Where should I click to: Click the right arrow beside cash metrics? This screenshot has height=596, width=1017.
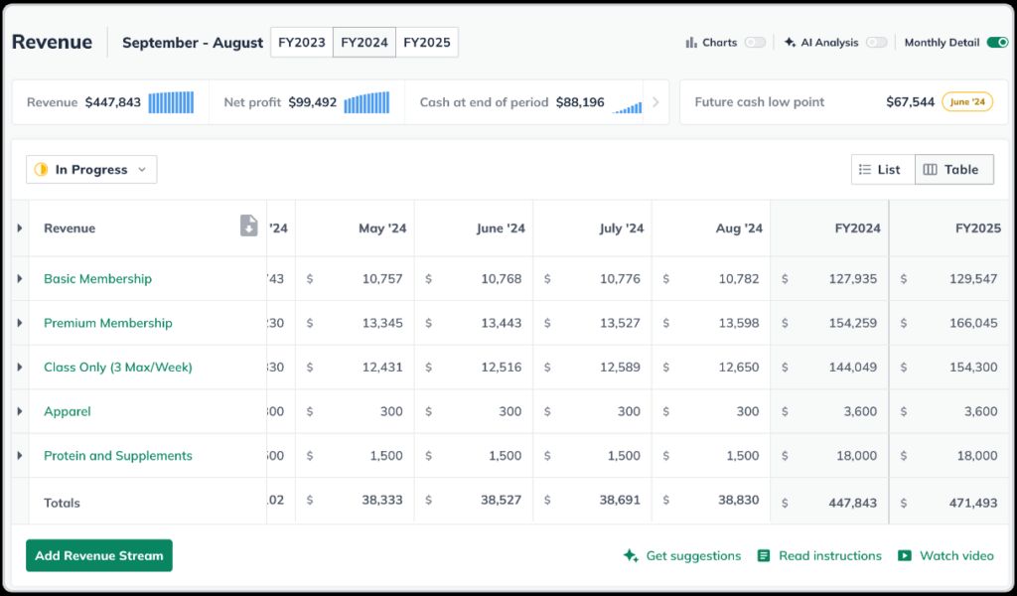point(655,102)
